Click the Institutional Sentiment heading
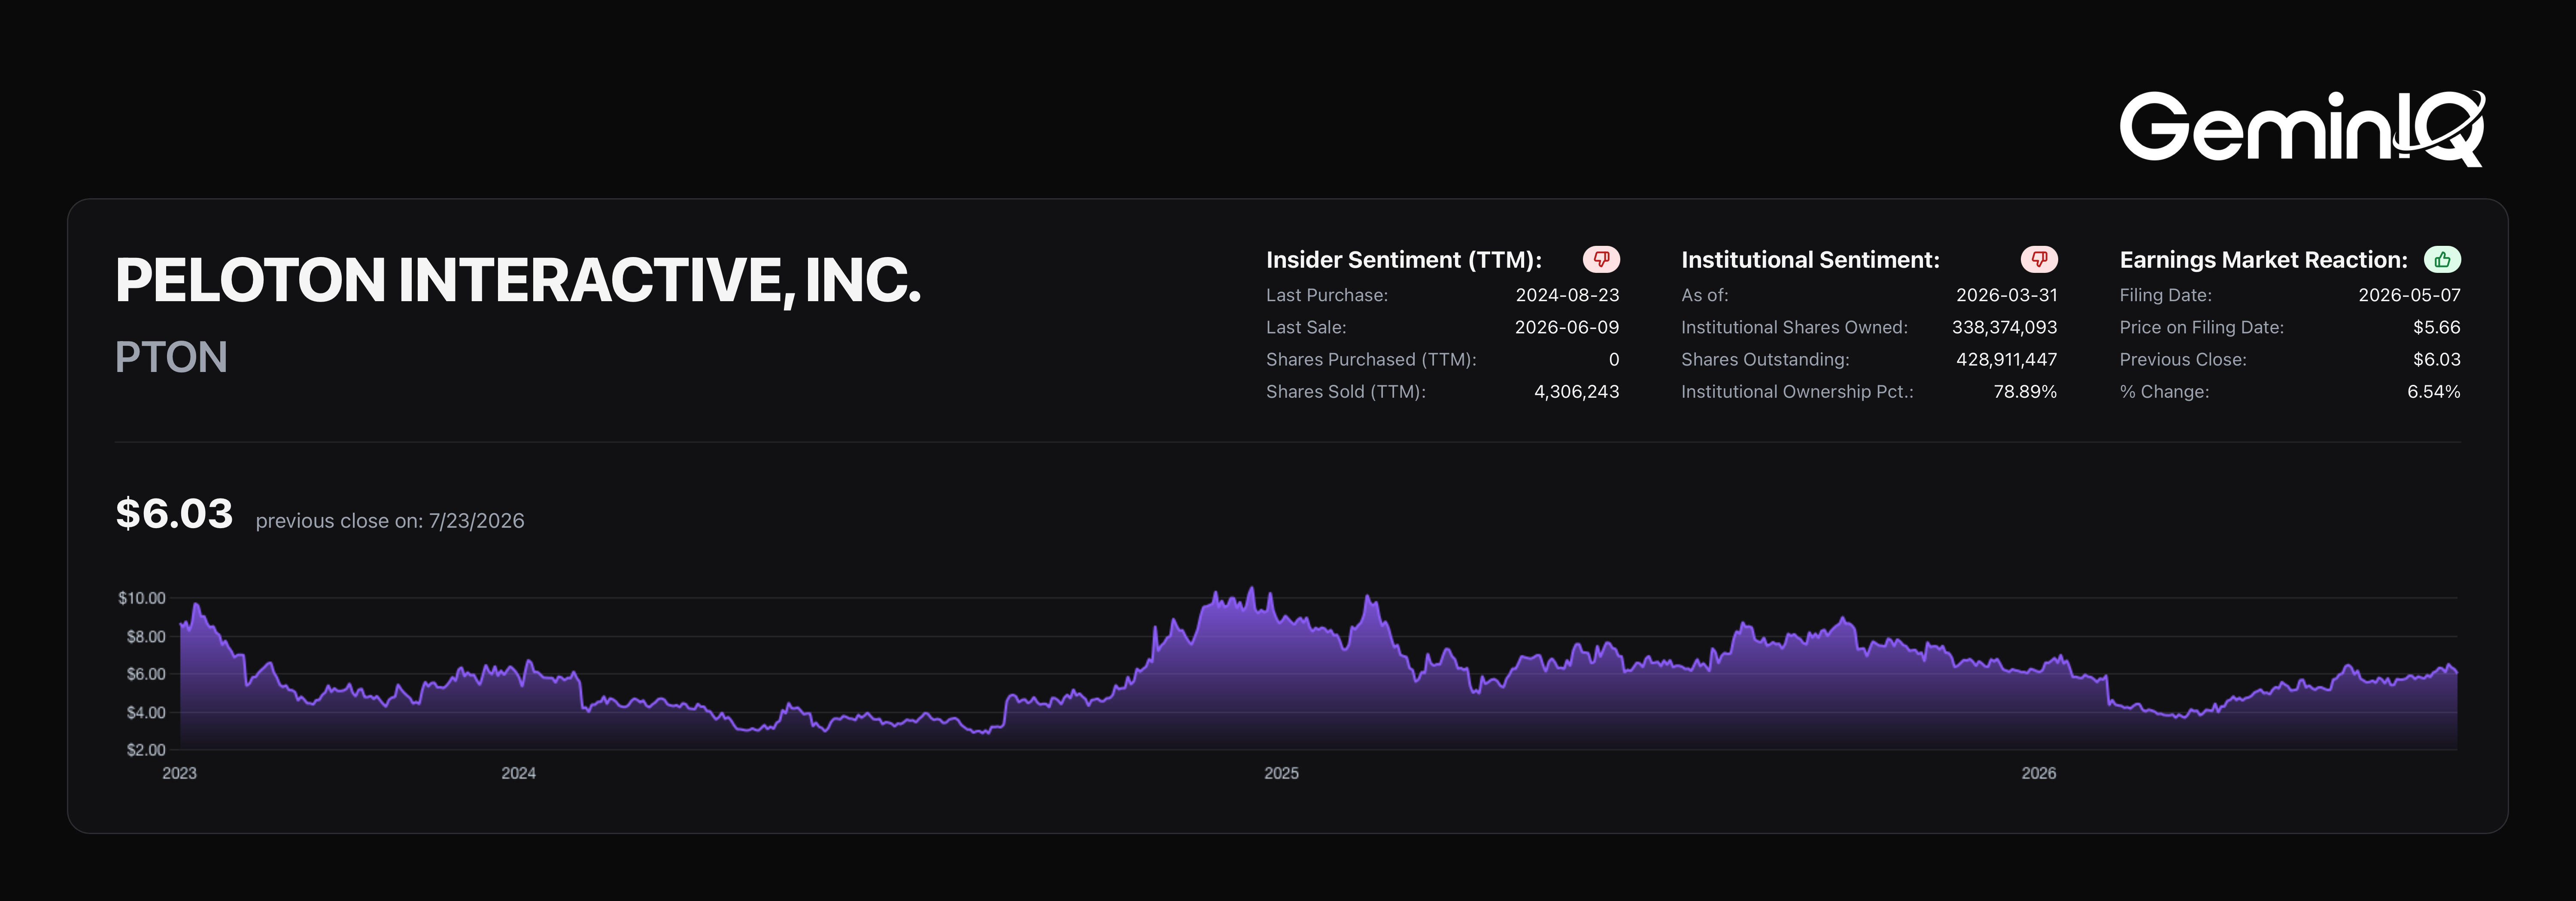The image size is (2576, 901). click(x=1810, y=260)
